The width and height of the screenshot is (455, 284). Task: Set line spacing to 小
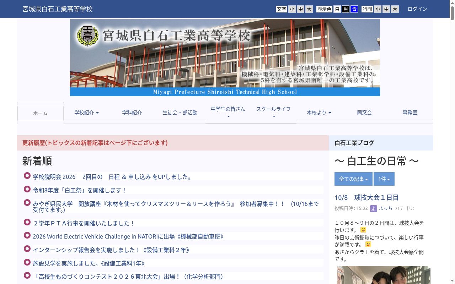pos(378,9)
